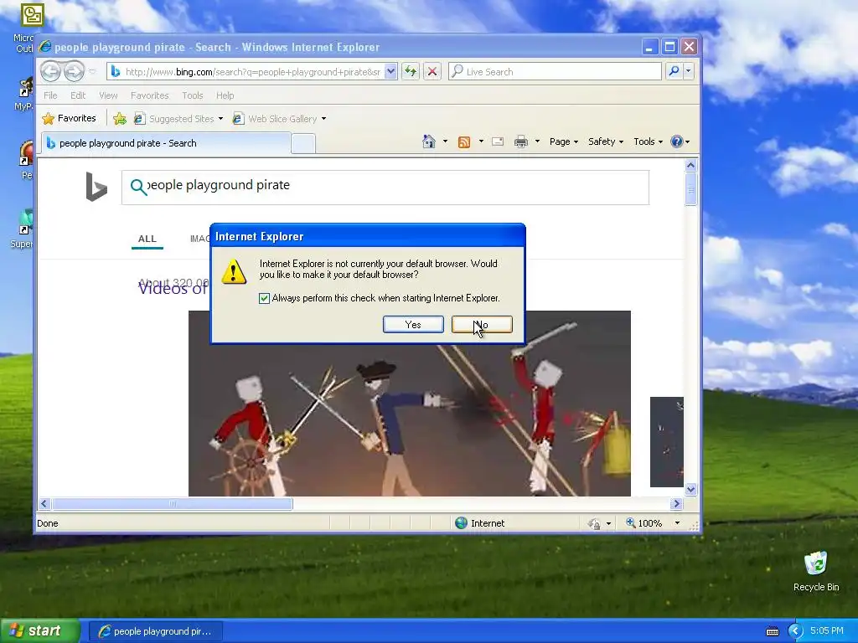Click the RSS feeds icon
This screenshot has width=858, height=643.
(x=464, y=142)
